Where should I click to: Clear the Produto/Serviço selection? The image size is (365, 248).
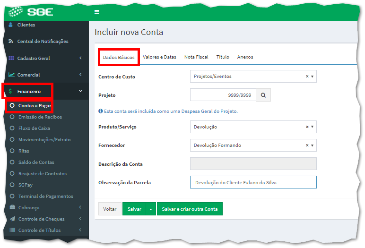[x=307, y=127]
